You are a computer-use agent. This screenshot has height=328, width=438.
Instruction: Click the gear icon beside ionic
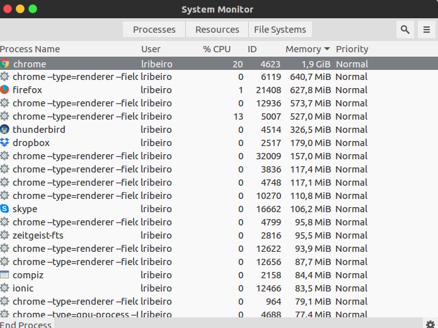point(4,288)
